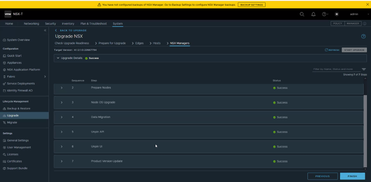371x182 pixels.
Task: Click the System Overview sidebar icon
Action: [4, 40]
